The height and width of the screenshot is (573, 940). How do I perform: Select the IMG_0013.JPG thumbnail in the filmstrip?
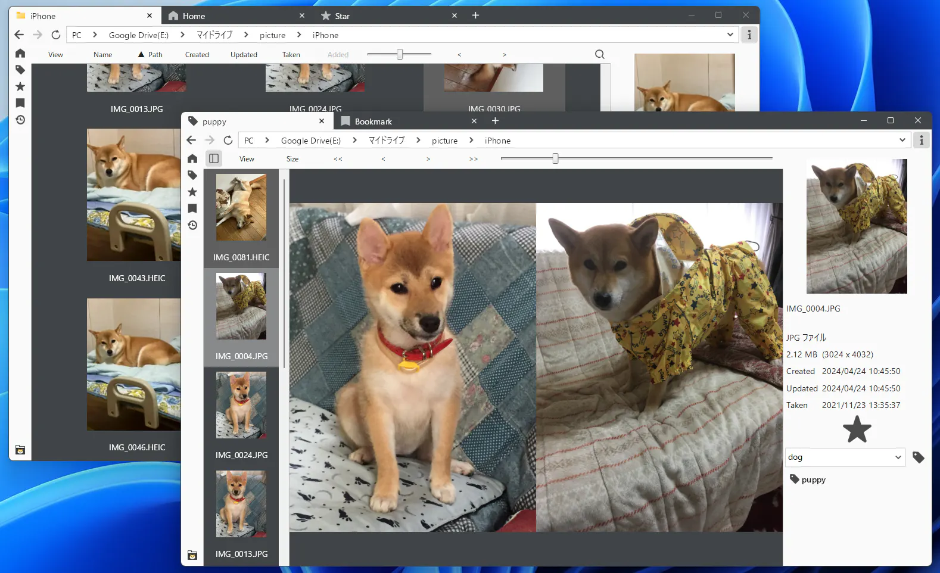click(241, 515)
